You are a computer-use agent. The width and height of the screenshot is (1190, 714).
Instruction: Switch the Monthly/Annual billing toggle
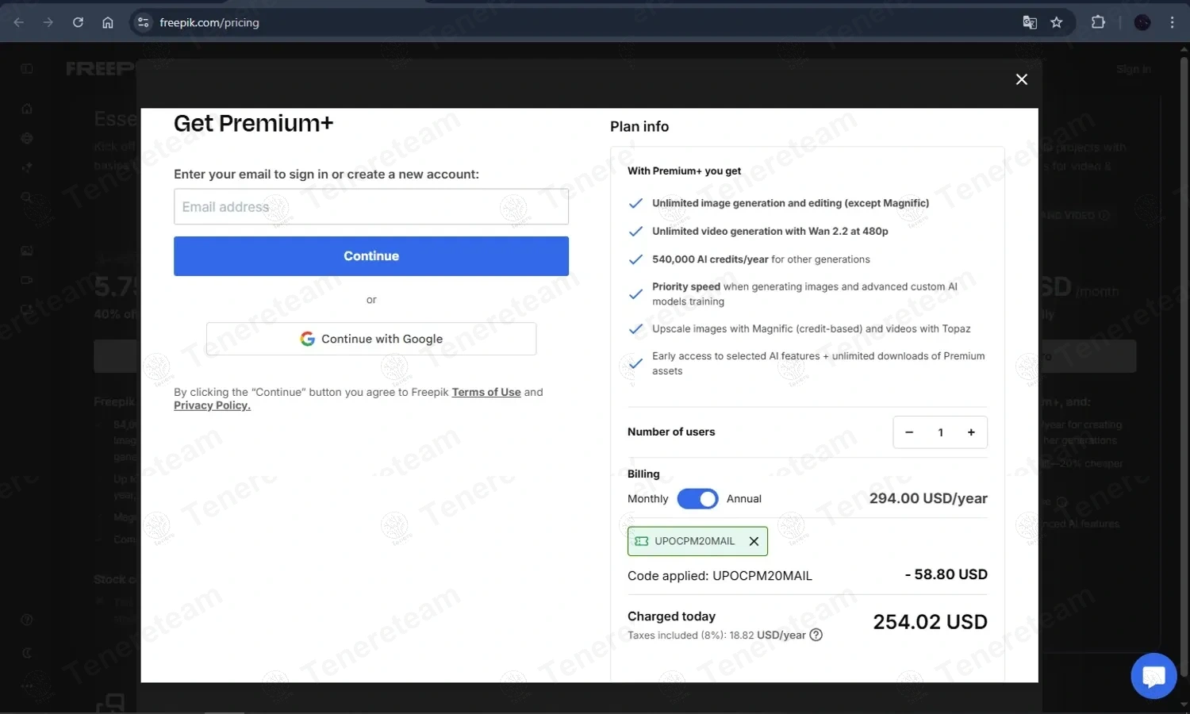(x=697, y=498)
